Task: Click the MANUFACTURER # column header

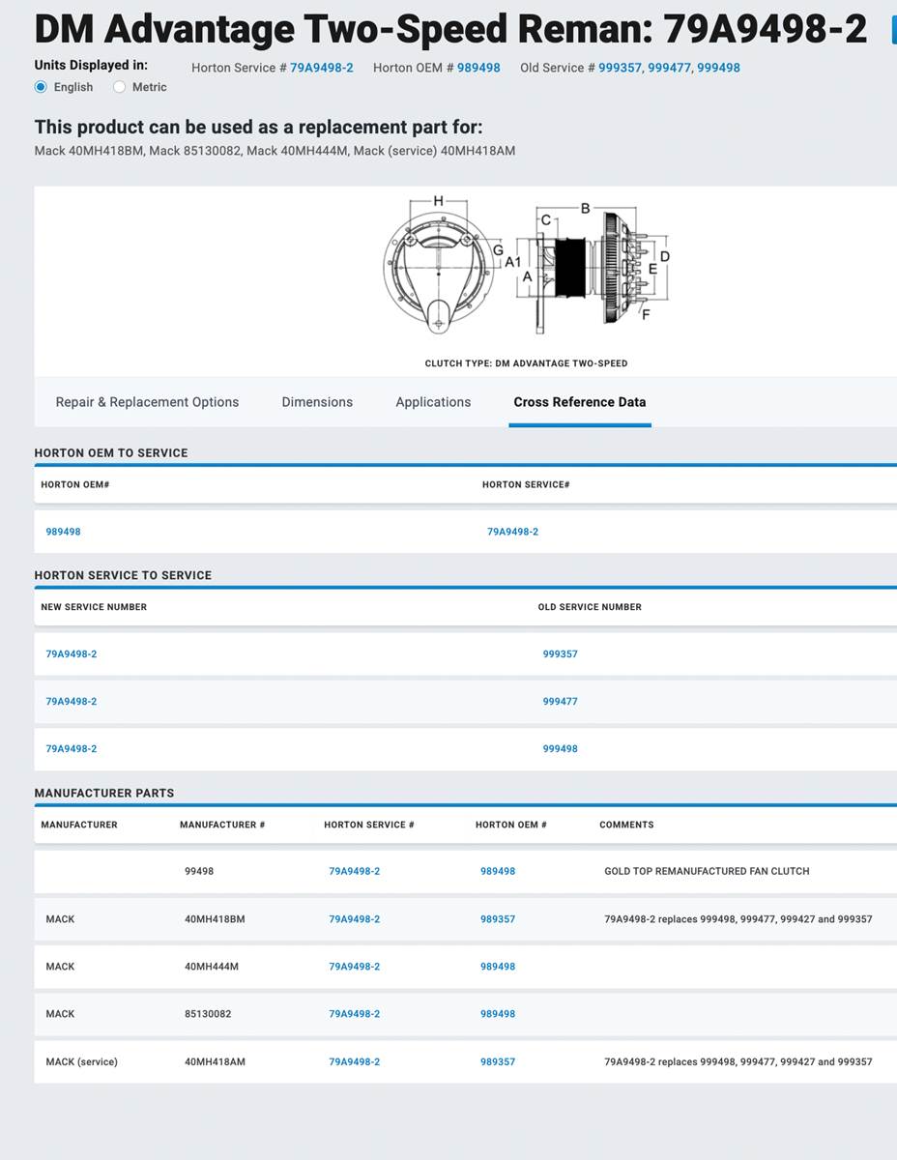Action: coord(222,825)
